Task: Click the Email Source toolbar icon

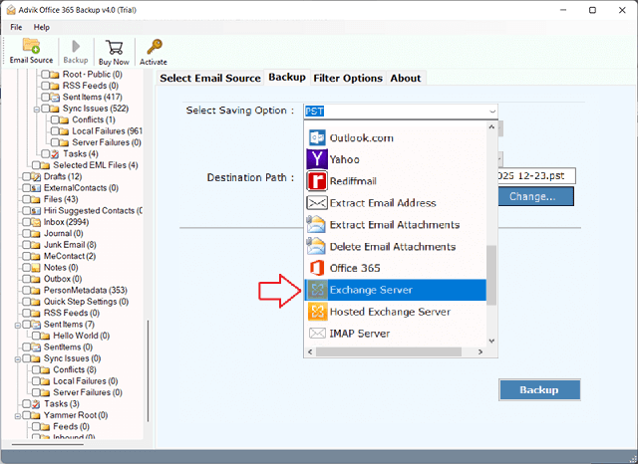Action: [x=31, y=46]
